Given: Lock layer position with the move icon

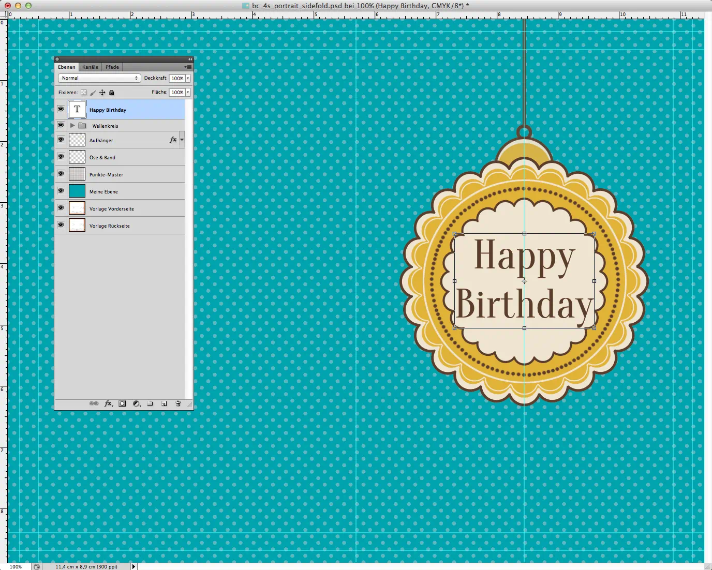Looking at the screenshot, I should 102,93.
